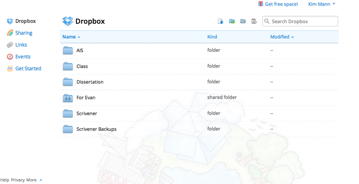
Task: Click the Share a folder rainbow icon
Action: [243, 21]
